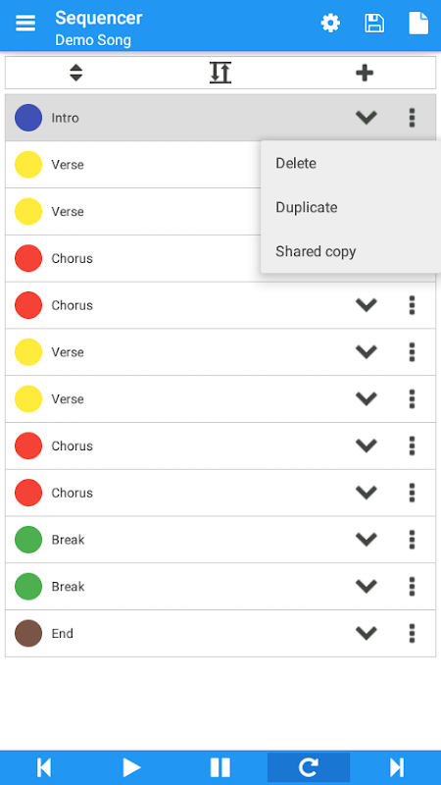Expand the first Break section chevron
This screenshot has width=441, height=785.
pos(366,540)
